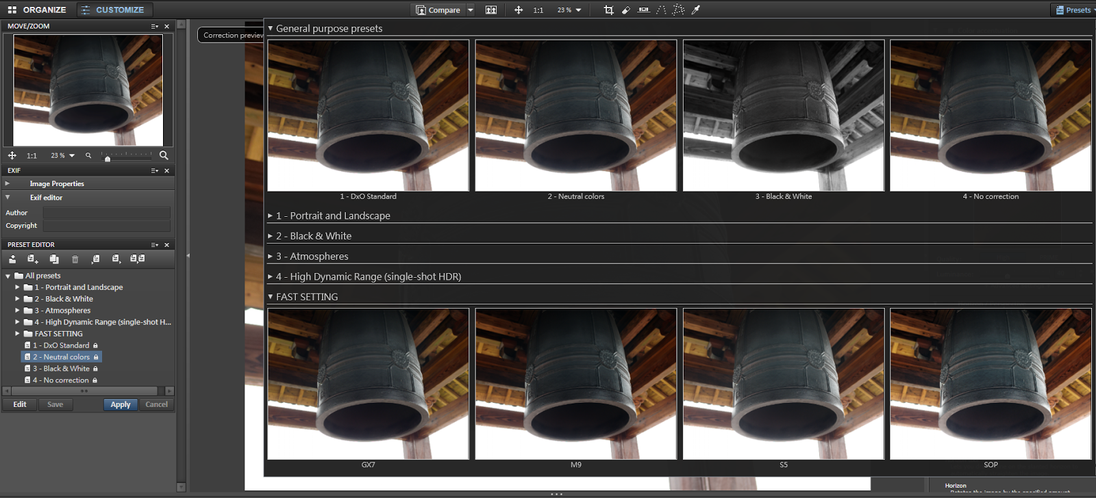
Task: Collapse the FAST SETTING preset group
Action: pyautogui.click(x=271, y=297)
